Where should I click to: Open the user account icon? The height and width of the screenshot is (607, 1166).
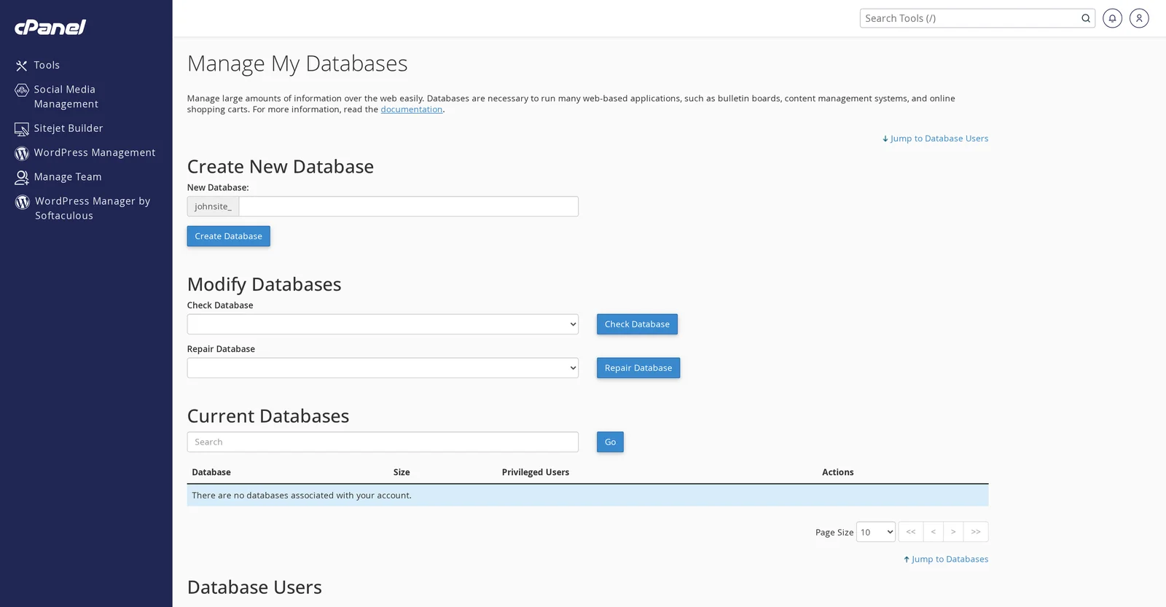[1139, 18]
